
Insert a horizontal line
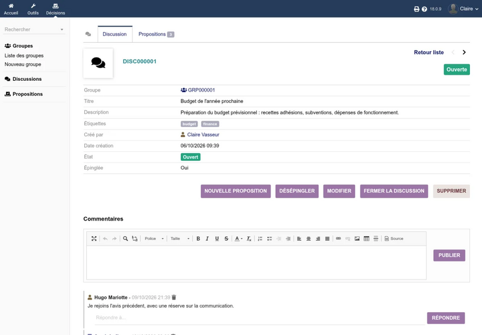coord(376,239)
